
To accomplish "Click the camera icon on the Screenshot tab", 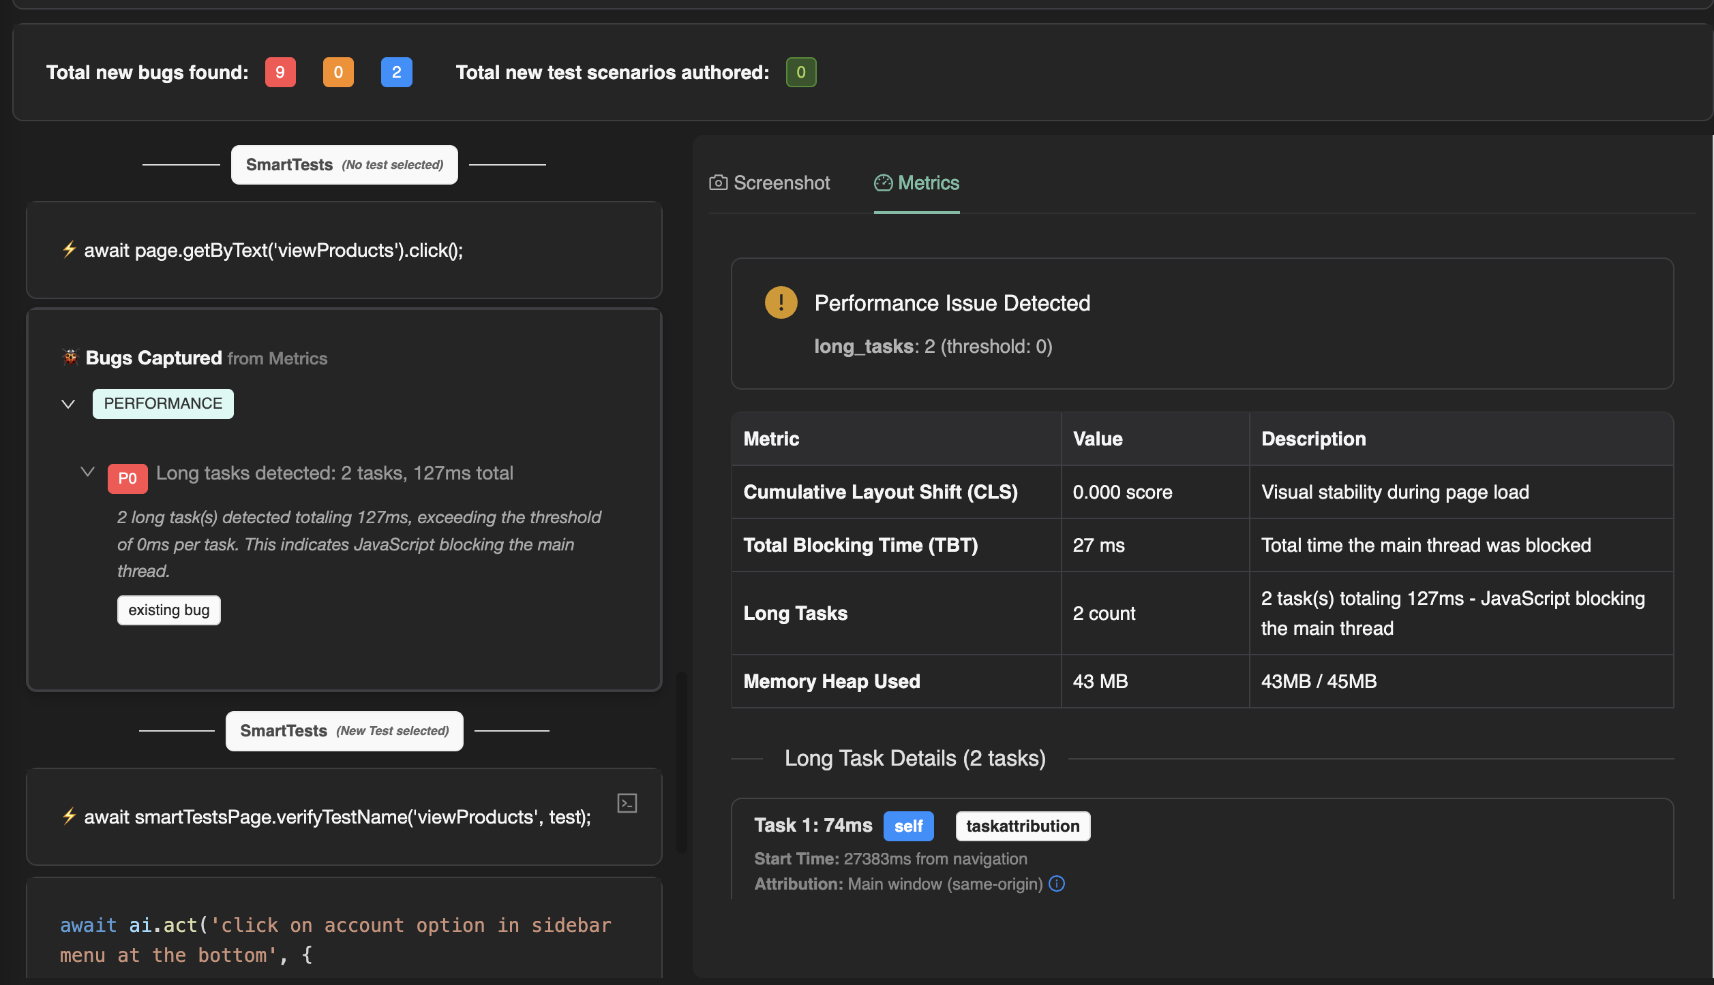I will point(719,182).
